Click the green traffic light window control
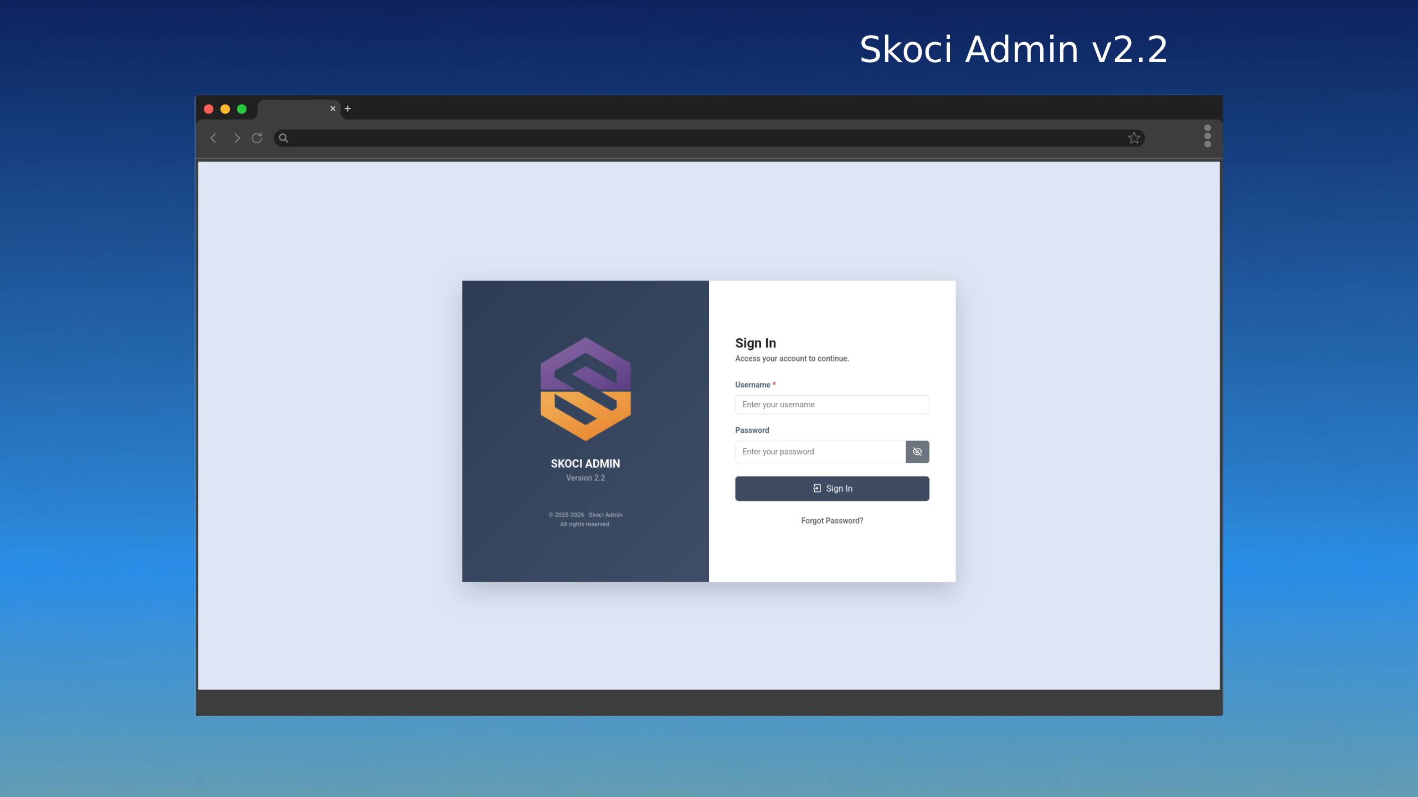The width and height of the screenshot is (1418, 797). tap(243, 108)
